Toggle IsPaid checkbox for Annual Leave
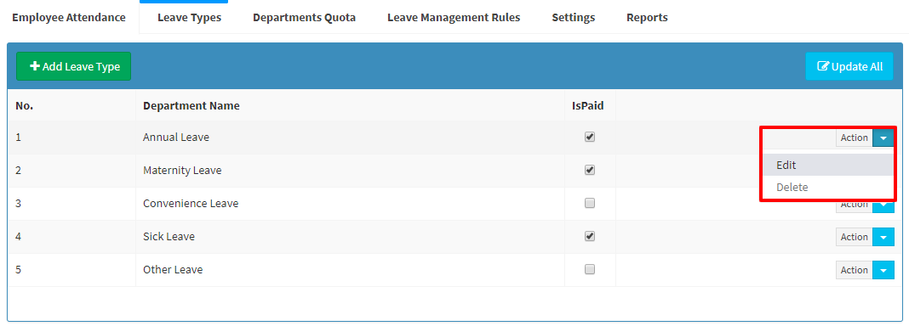The width and height of the screenshot is (909, 326). click(x=590, y=137)
